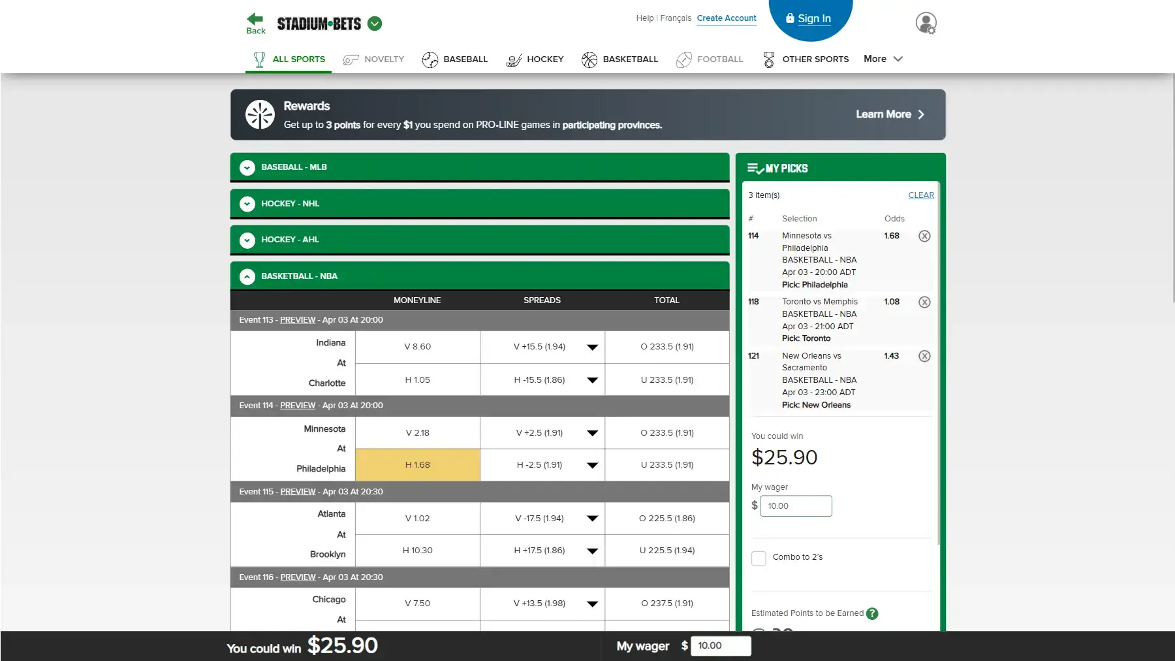The width and height of the screenshot is (1175, 661).
Task: Click the Stadium-Bets logo
Action: click(319, 24)
